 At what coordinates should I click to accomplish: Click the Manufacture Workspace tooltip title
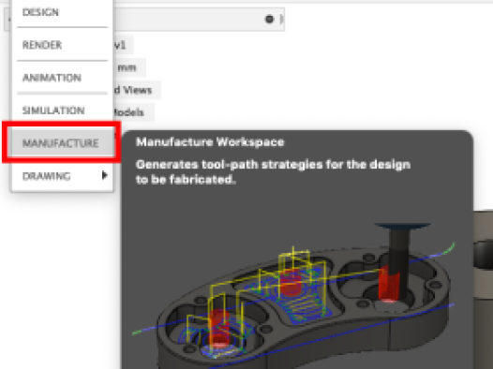(210, 142)
